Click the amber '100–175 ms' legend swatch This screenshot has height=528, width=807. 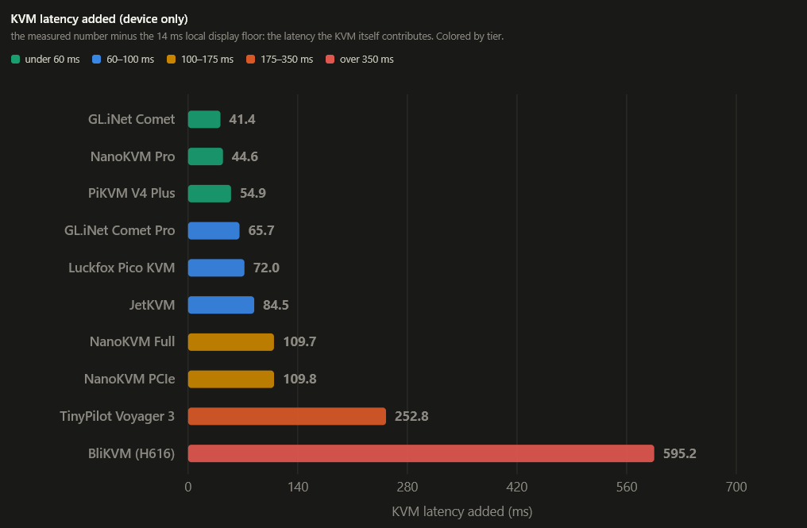(x=171, y=60)
